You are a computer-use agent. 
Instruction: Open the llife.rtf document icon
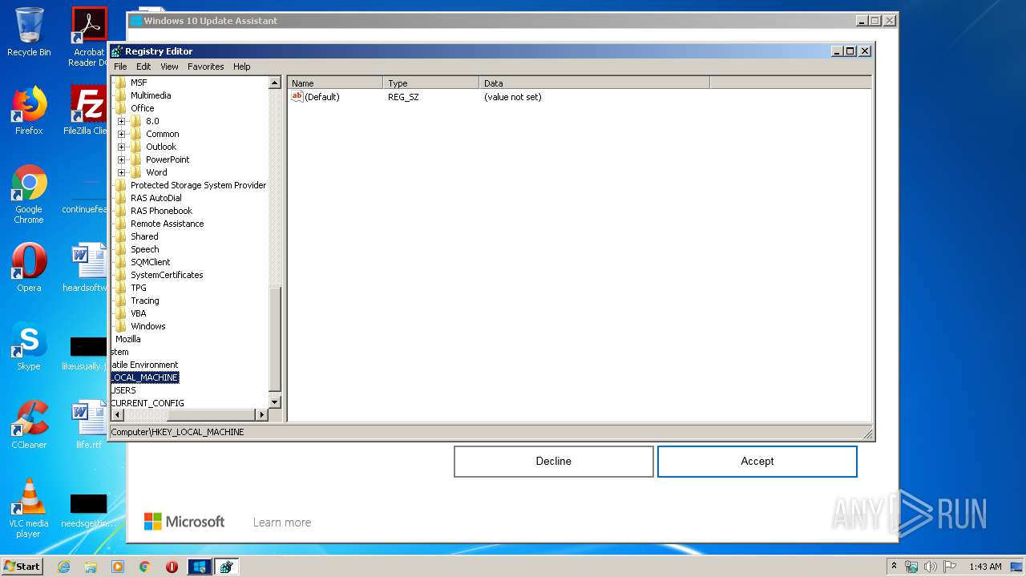(88, 425)
